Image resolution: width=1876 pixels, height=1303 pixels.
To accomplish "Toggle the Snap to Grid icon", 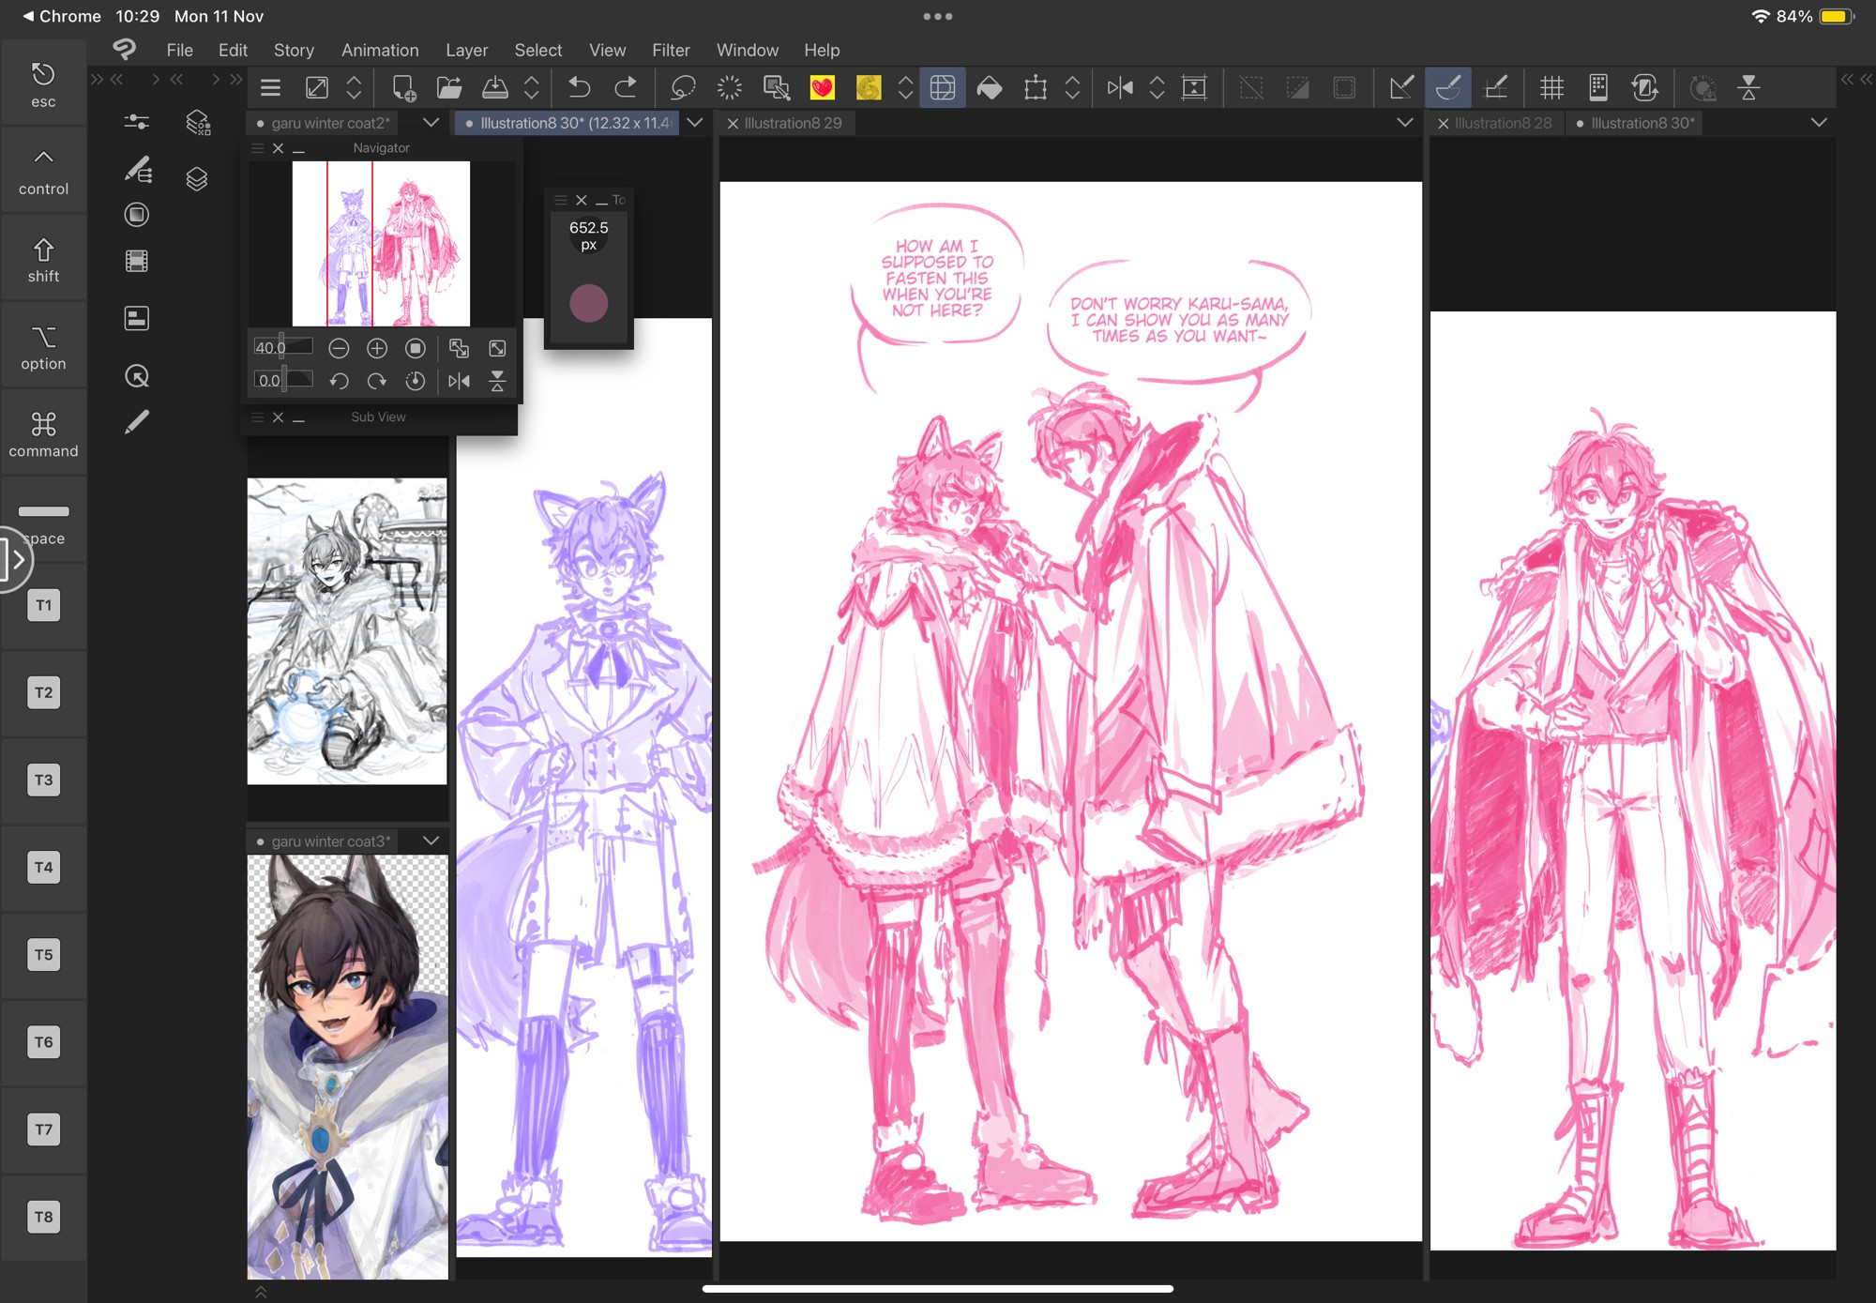I will coord(1496,88).
